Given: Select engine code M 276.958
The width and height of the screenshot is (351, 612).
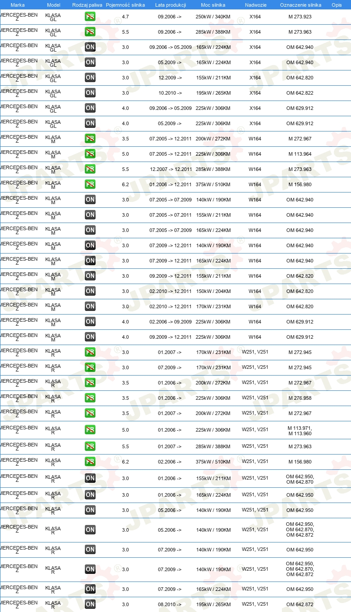Looking at the screenshot, I should point(300,398).
